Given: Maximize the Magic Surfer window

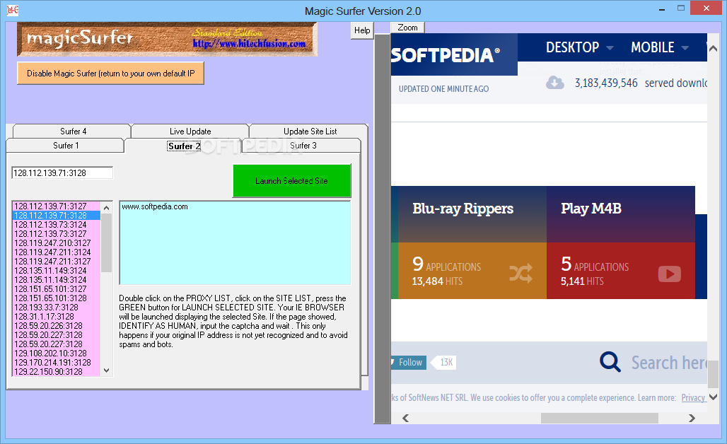Looking at the screenshot, I should [680, 8].
